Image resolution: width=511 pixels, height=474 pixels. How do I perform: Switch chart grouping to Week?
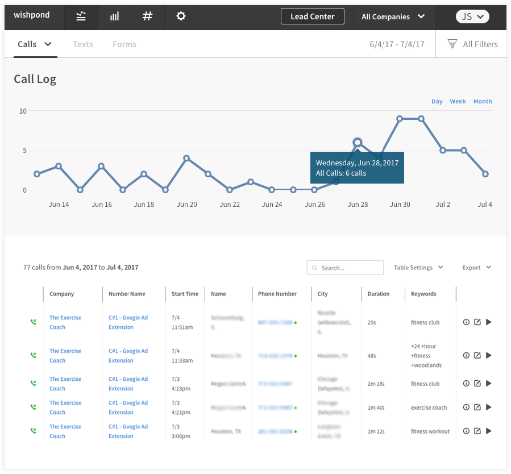[x=458, y=101]
